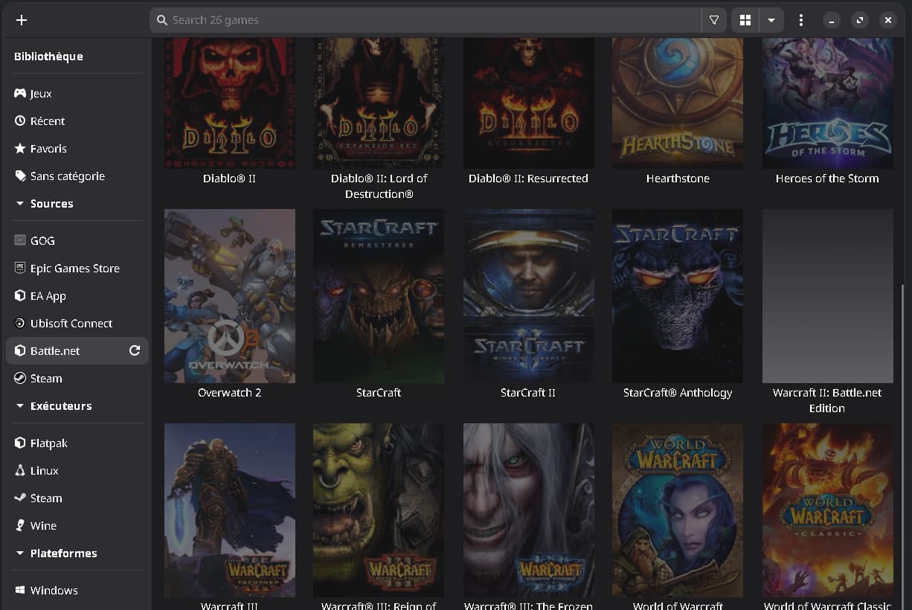
Task: Open the World of Warcraft cover
Action: [x=678, y=510]
